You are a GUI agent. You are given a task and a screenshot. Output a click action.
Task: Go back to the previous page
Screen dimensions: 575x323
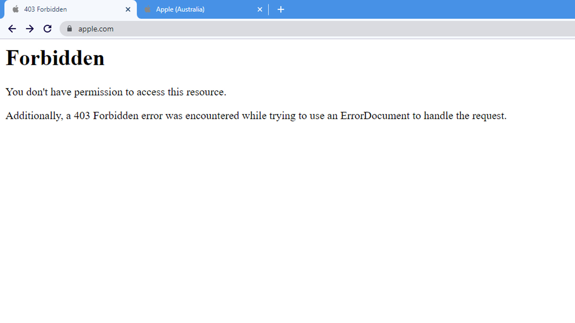pos(12,29)
